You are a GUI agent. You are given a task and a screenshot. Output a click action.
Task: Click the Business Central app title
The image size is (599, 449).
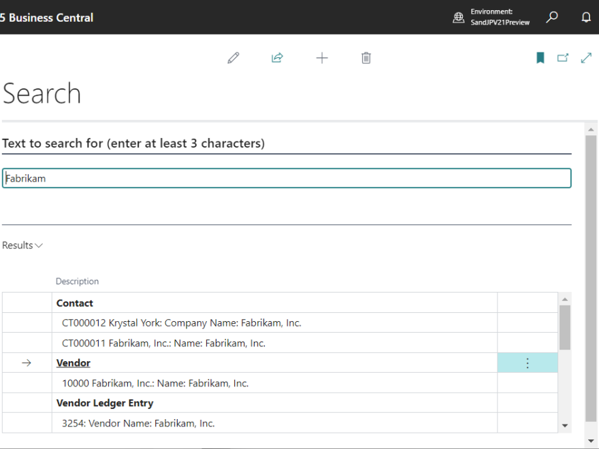(x=46, y=18)
